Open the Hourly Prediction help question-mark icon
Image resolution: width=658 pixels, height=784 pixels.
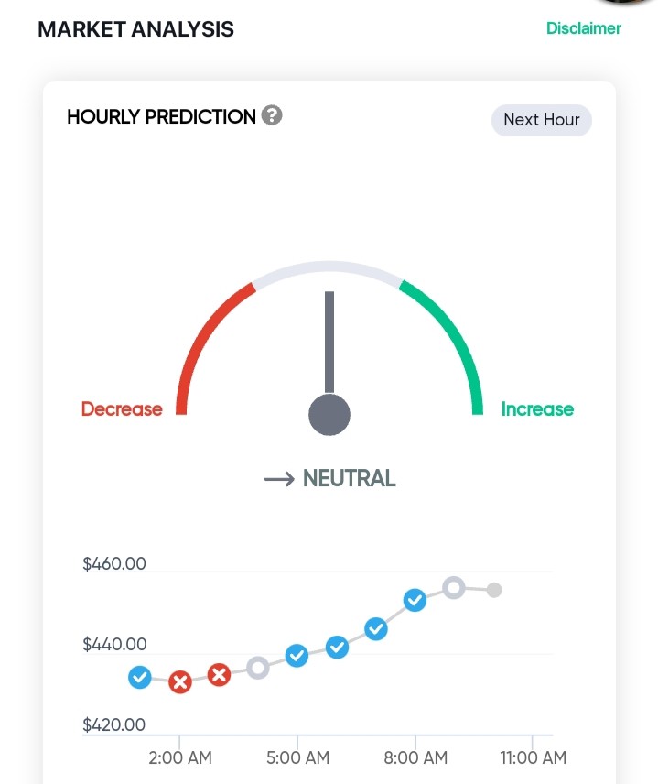click(272, 115)
